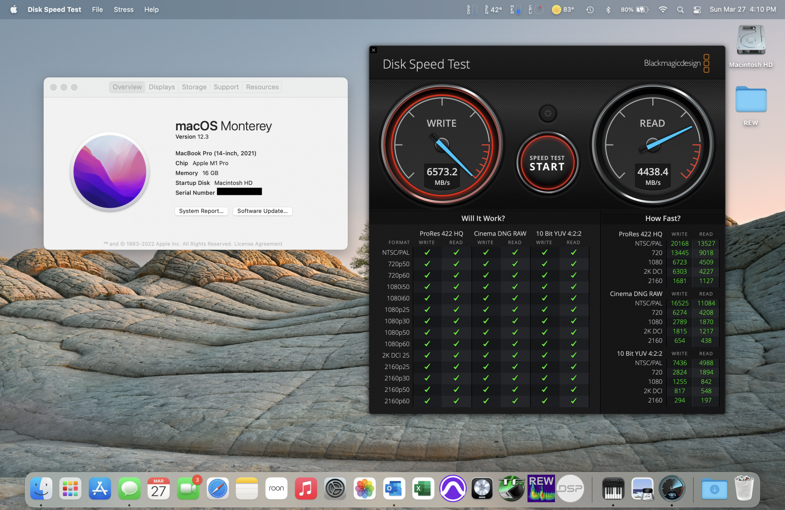785x510 pixels.
Task: Click the WRITE speed gauge
Action: click(442, 145)
